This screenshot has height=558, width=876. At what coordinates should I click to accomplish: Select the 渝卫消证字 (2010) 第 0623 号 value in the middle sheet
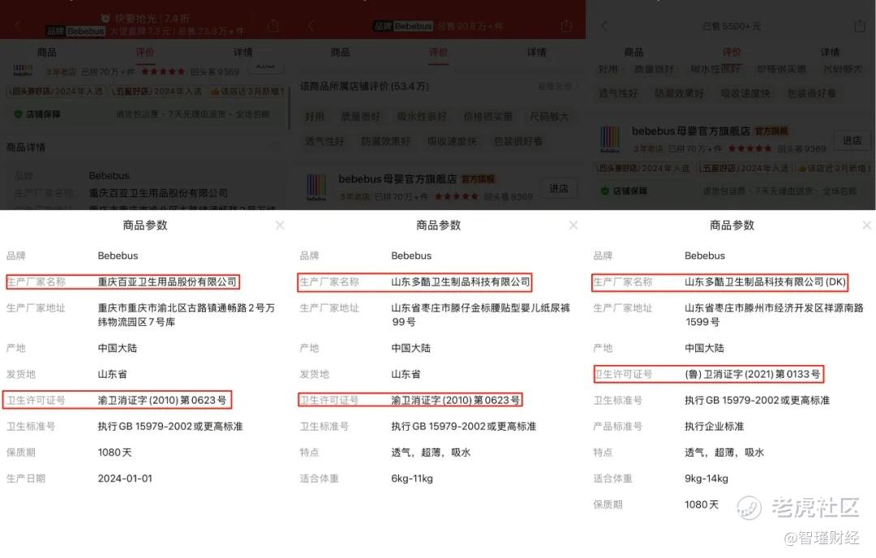point(455,401)
